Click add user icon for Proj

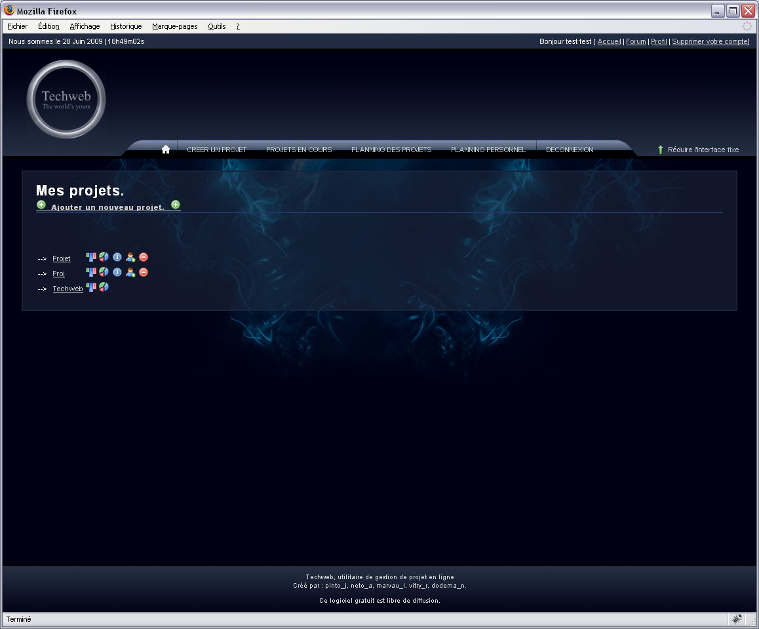tap(130, 272)
